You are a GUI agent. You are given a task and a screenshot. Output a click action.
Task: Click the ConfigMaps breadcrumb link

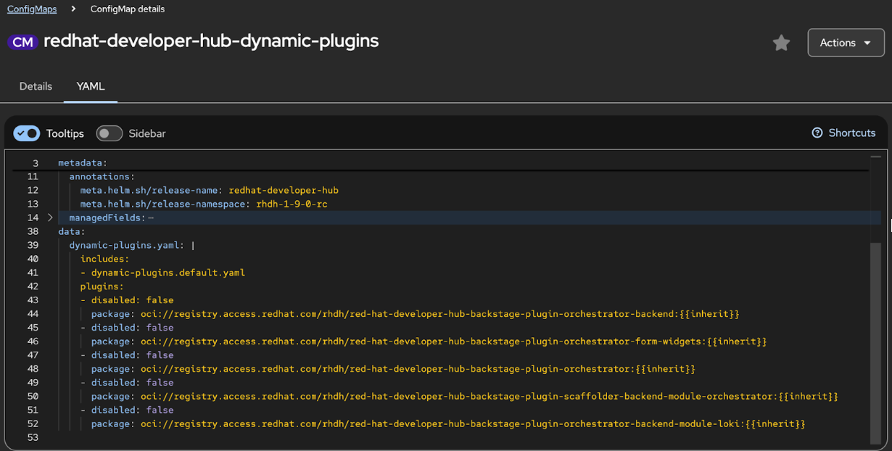point(31,9)
